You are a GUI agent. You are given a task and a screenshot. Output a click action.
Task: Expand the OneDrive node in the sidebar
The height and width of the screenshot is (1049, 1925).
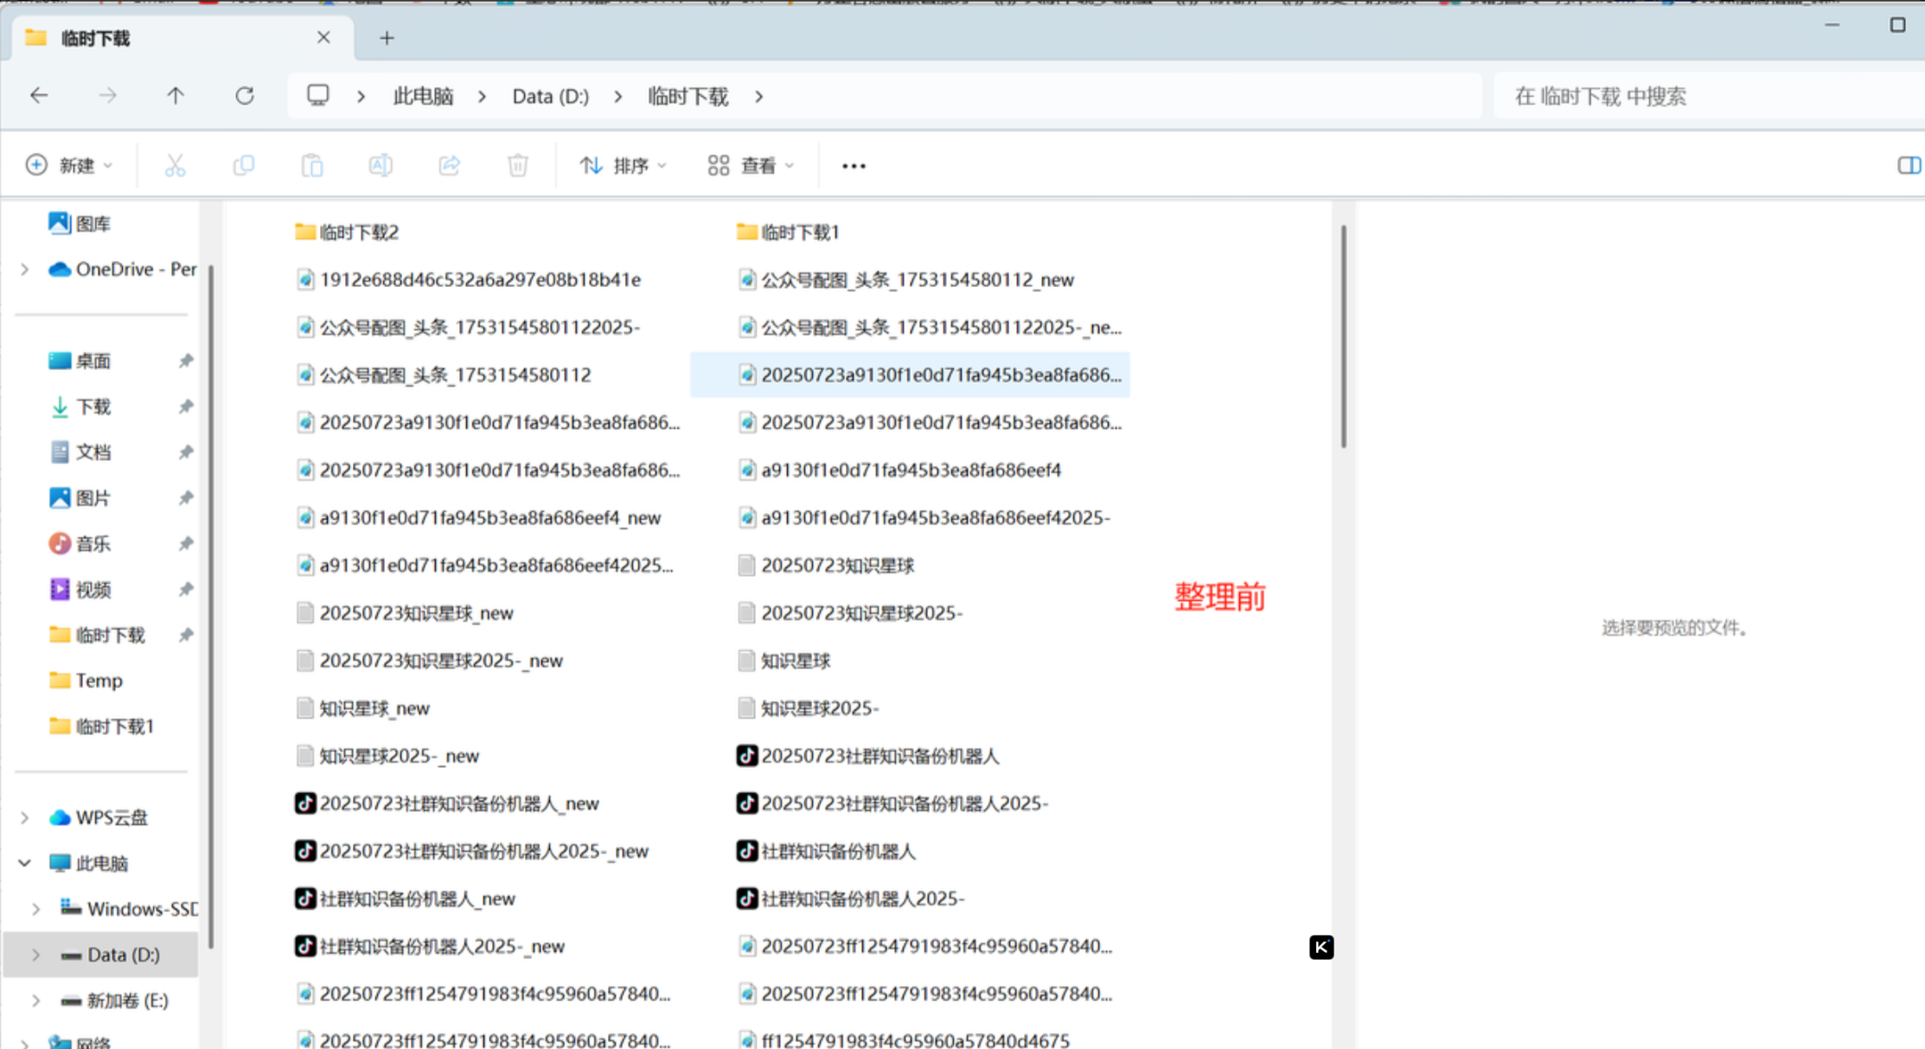(24, 269)
